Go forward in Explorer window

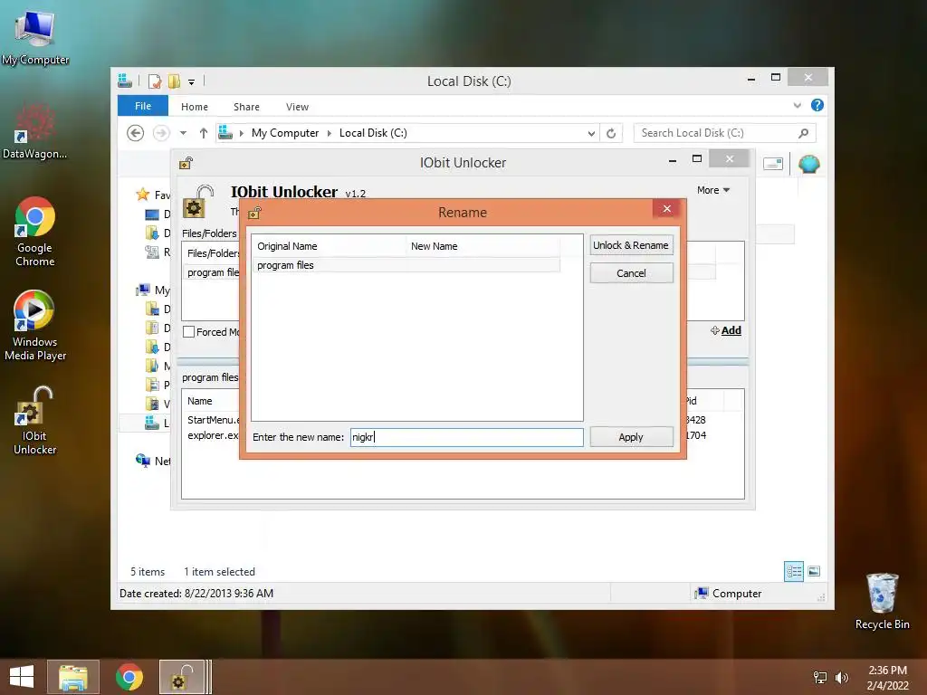click(161, 133)
